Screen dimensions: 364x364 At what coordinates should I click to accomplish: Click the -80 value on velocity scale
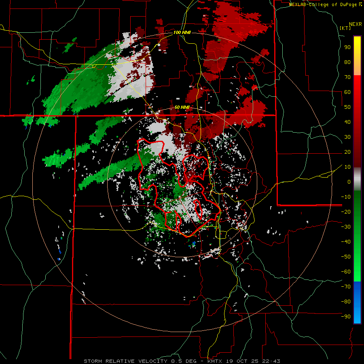[346, 302]
